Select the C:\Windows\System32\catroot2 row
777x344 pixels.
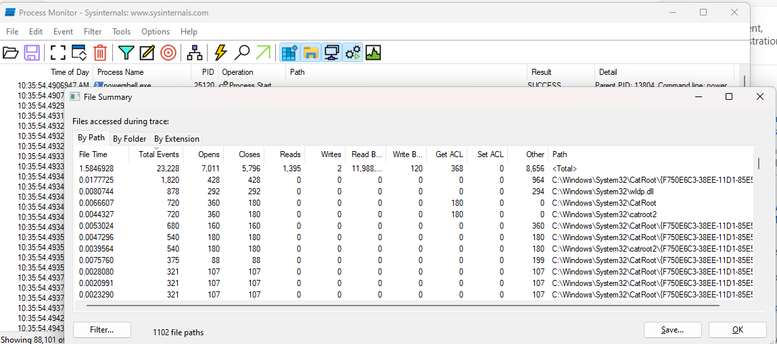tap(414, 214)
